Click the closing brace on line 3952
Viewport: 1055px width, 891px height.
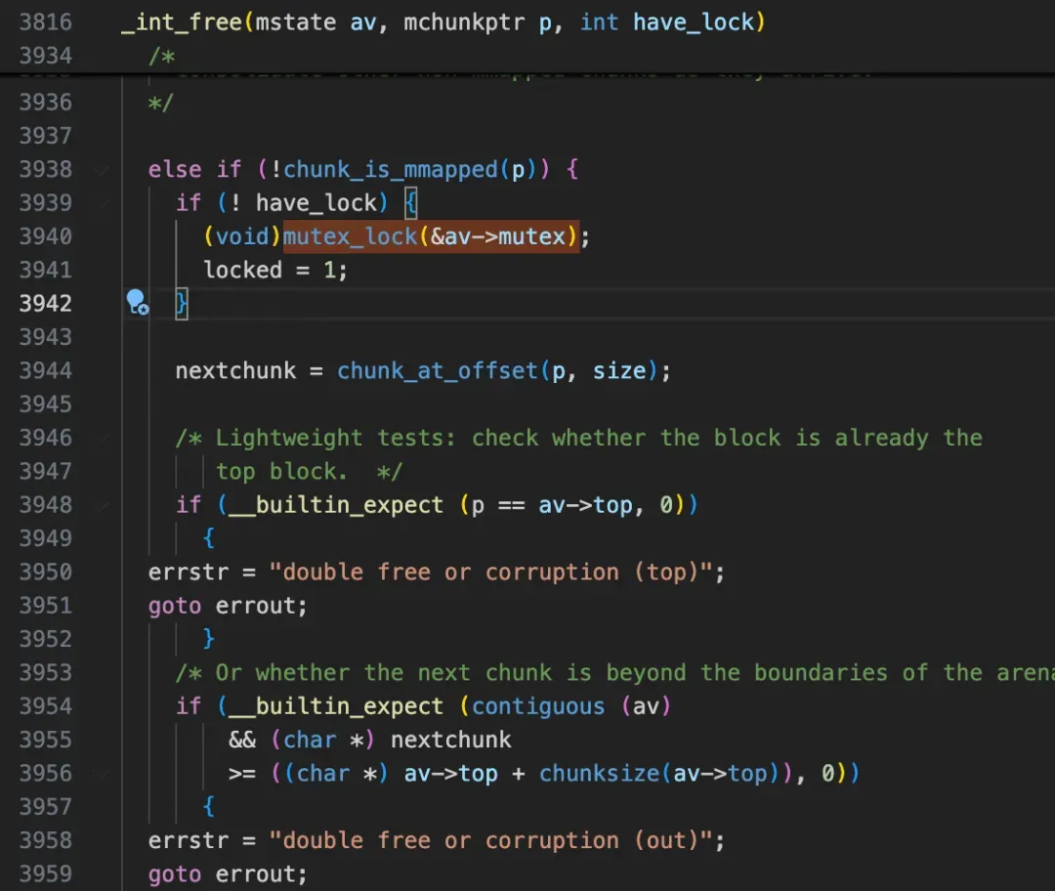click(209, 639)
